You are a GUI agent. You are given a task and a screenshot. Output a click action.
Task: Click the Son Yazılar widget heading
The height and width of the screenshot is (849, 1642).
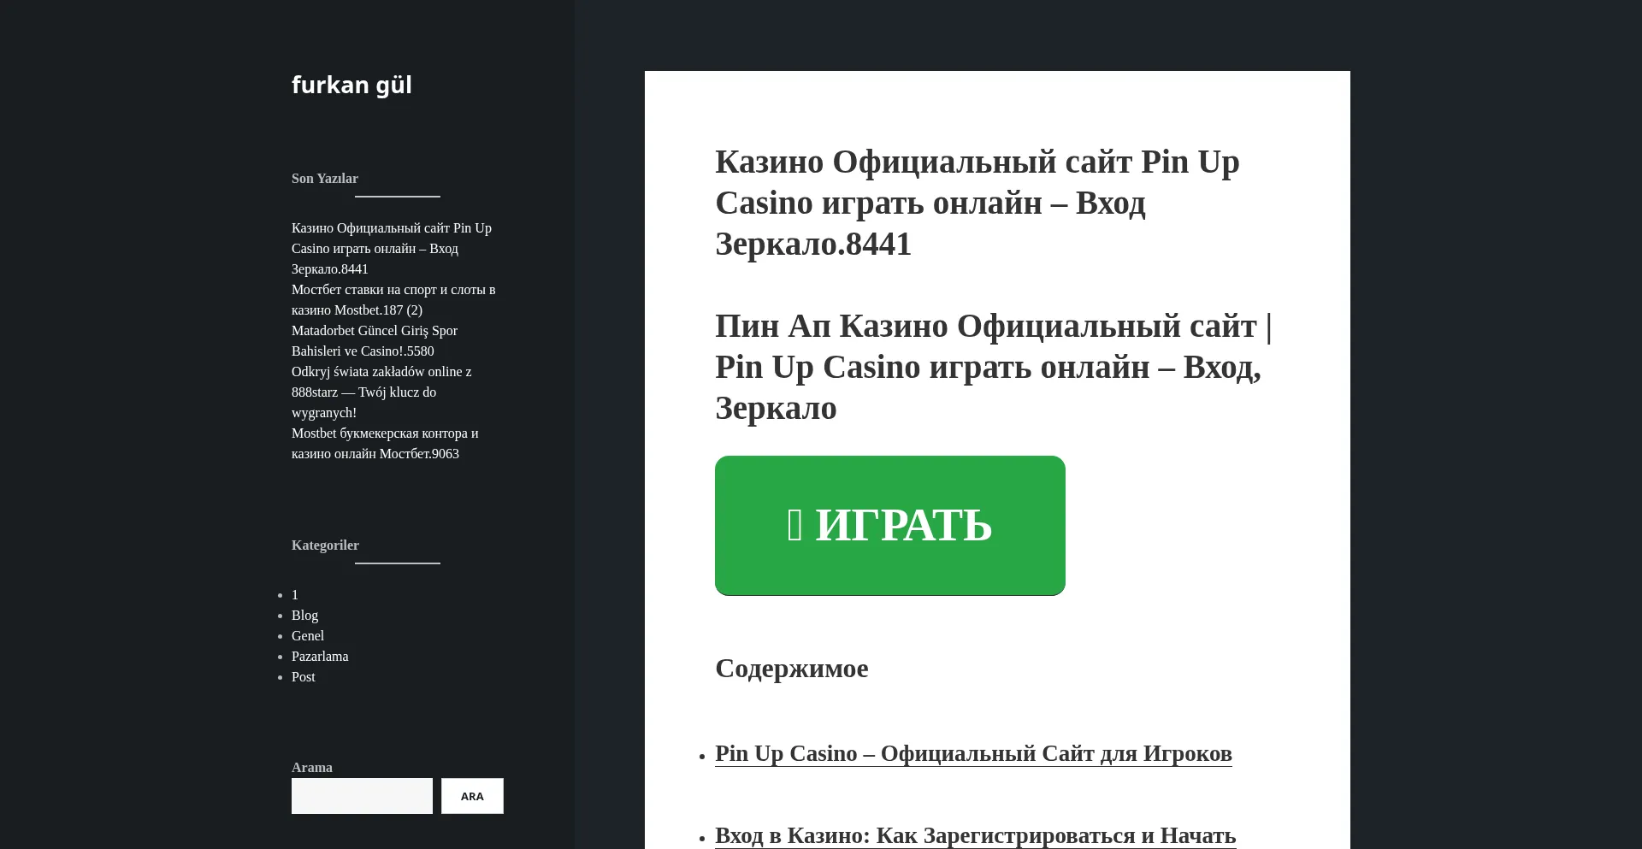tap(325, 179)
